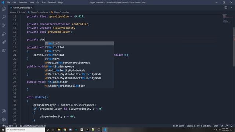This screenshot has width=235, height=132.
Task: Click the flame icon in status bar
Action: coord(16,126)
